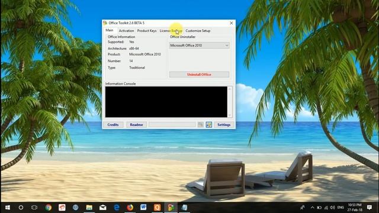Open the Activation tab
Screen dimensions: 379x213
tap(126, 31)
